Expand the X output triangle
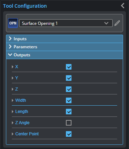 [x=13, y=67]
